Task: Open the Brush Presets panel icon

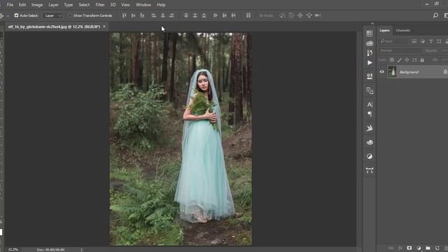Action: click(370, 142)
